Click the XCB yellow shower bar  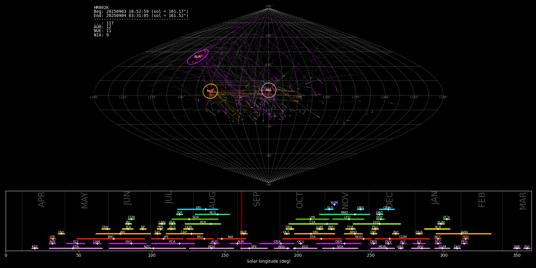click(x=437, y=229)
